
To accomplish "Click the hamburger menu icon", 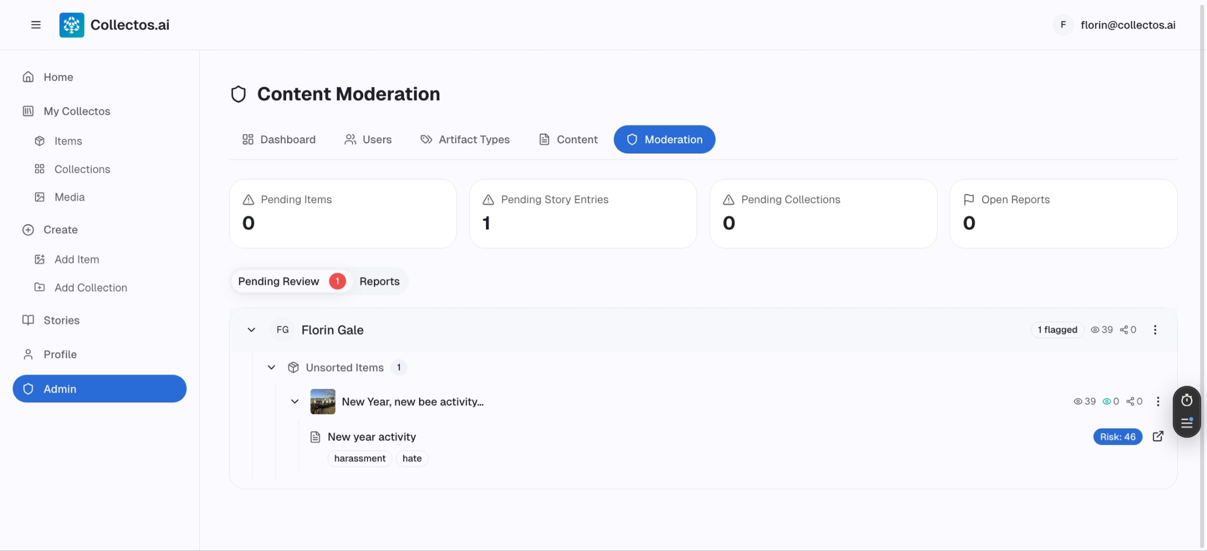I will pos(36,25).
